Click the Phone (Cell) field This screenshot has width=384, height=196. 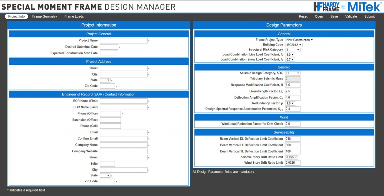(110, 126)
